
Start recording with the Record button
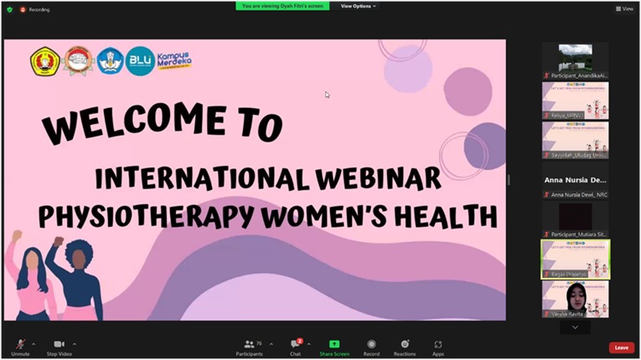point(370,344)
